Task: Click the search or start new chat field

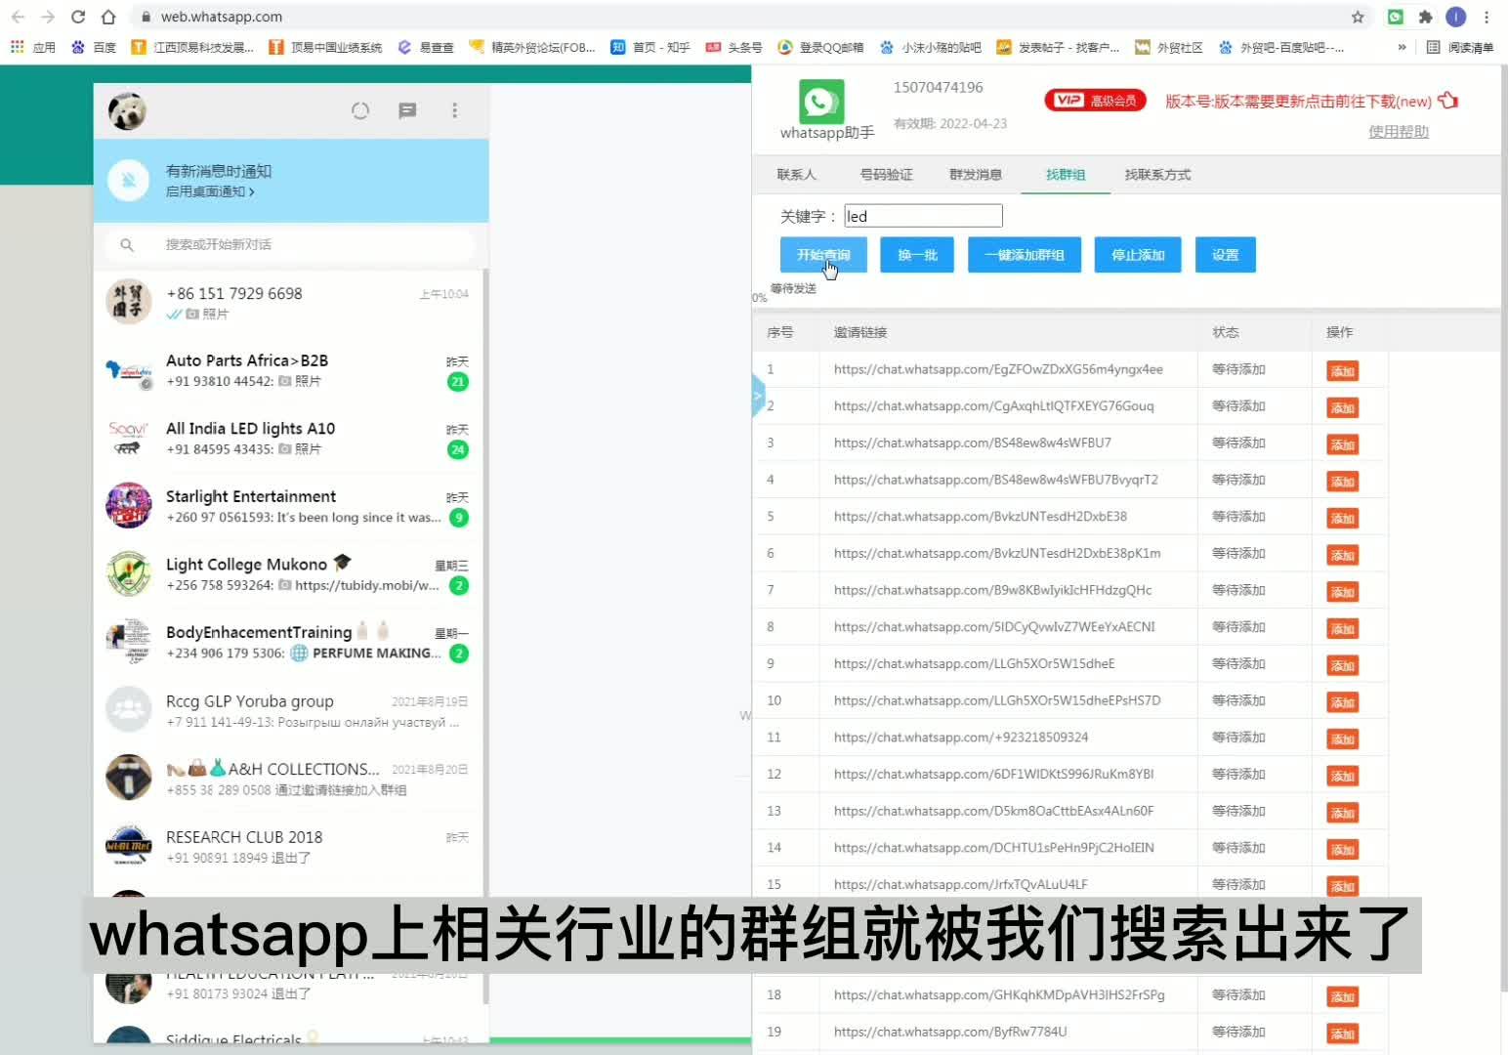Action: click(290, 244)
